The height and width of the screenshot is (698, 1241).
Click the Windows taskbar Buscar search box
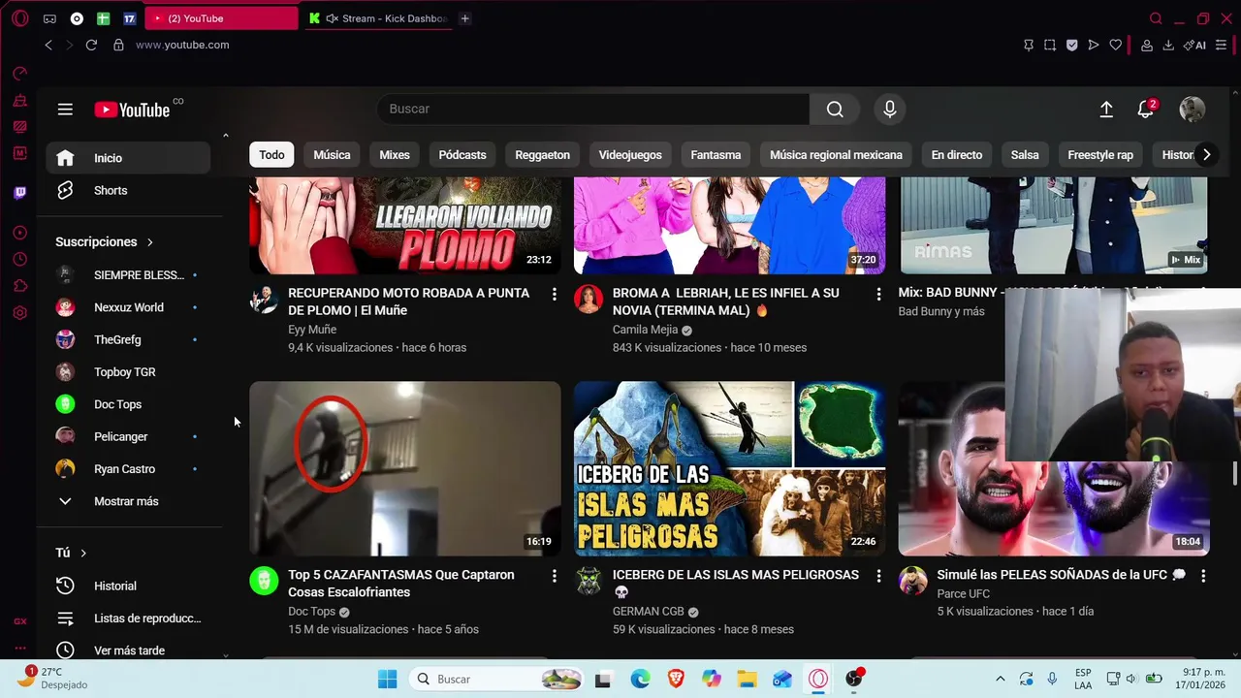pos(494,679)
